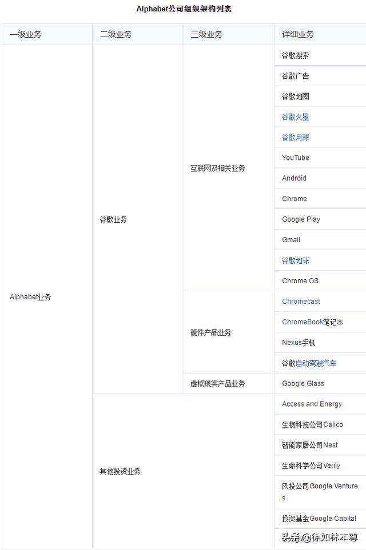The image size is (366, 550).
Task: Click the Chrome OS cell
Action: (x=320, y=281)
